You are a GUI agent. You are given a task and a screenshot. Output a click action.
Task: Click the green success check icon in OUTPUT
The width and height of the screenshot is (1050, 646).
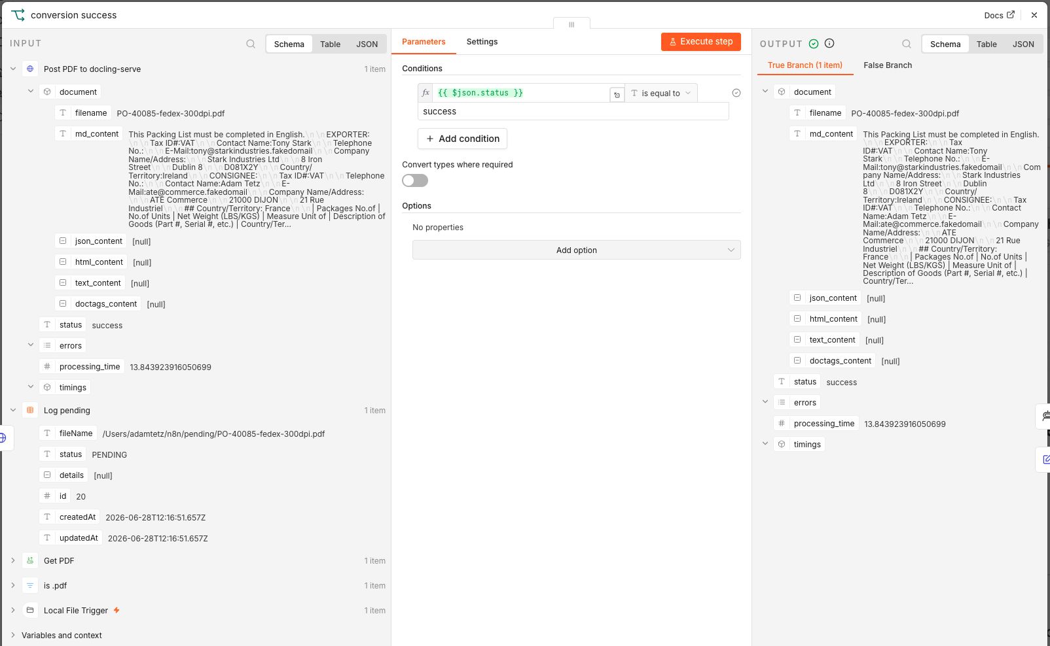[x=814, y=44]
